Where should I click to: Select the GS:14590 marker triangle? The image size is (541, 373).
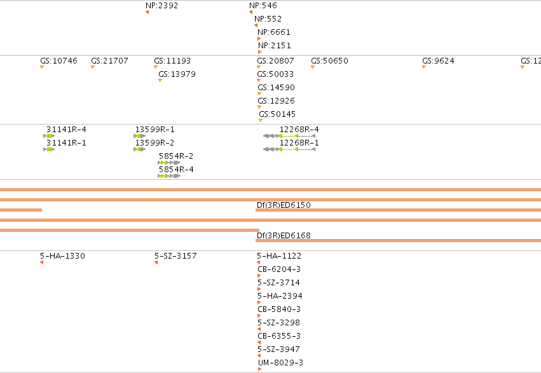[259, 94]
